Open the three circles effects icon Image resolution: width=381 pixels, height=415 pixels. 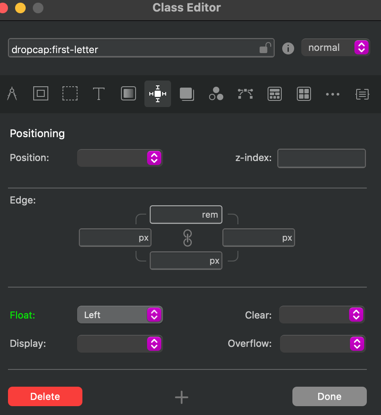pos(216,94)
